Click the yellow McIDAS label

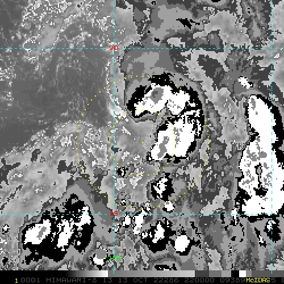pos(258,280)
